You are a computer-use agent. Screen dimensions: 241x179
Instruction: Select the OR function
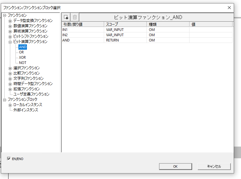point(21,52)
